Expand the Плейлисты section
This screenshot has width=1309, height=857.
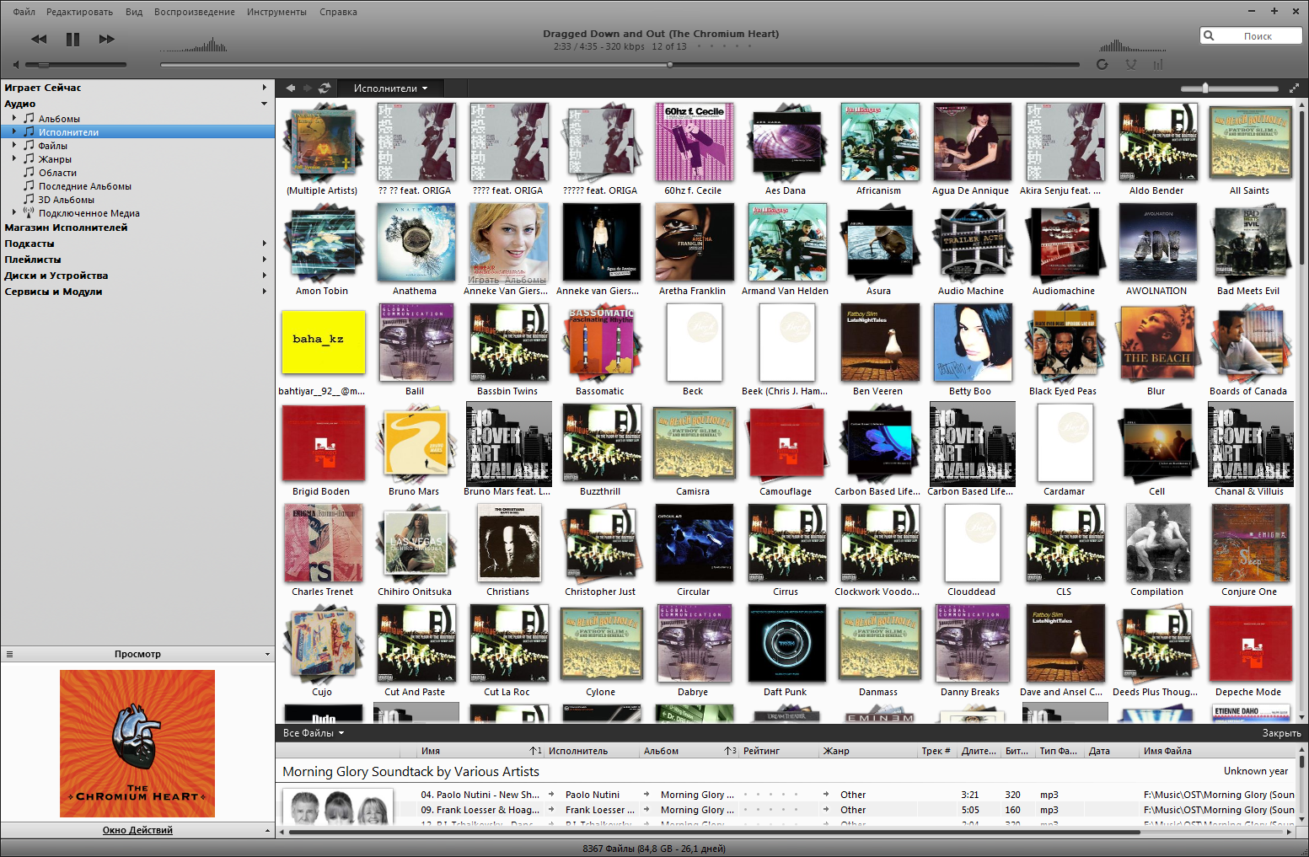[x=264, y=260]
